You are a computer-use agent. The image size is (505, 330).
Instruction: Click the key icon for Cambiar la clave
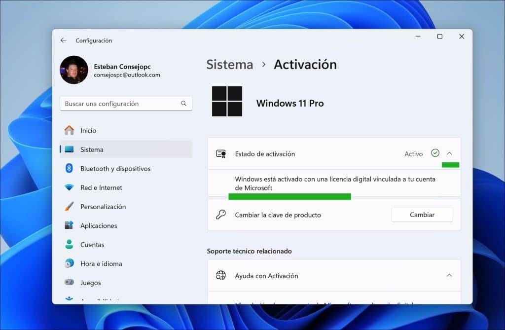pos(221,214)
